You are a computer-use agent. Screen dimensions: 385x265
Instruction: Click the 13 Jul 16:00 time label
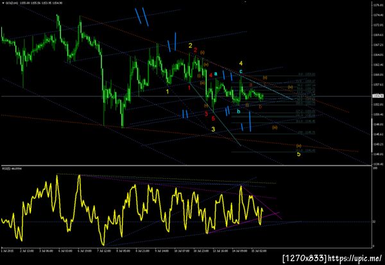point(221,251)
